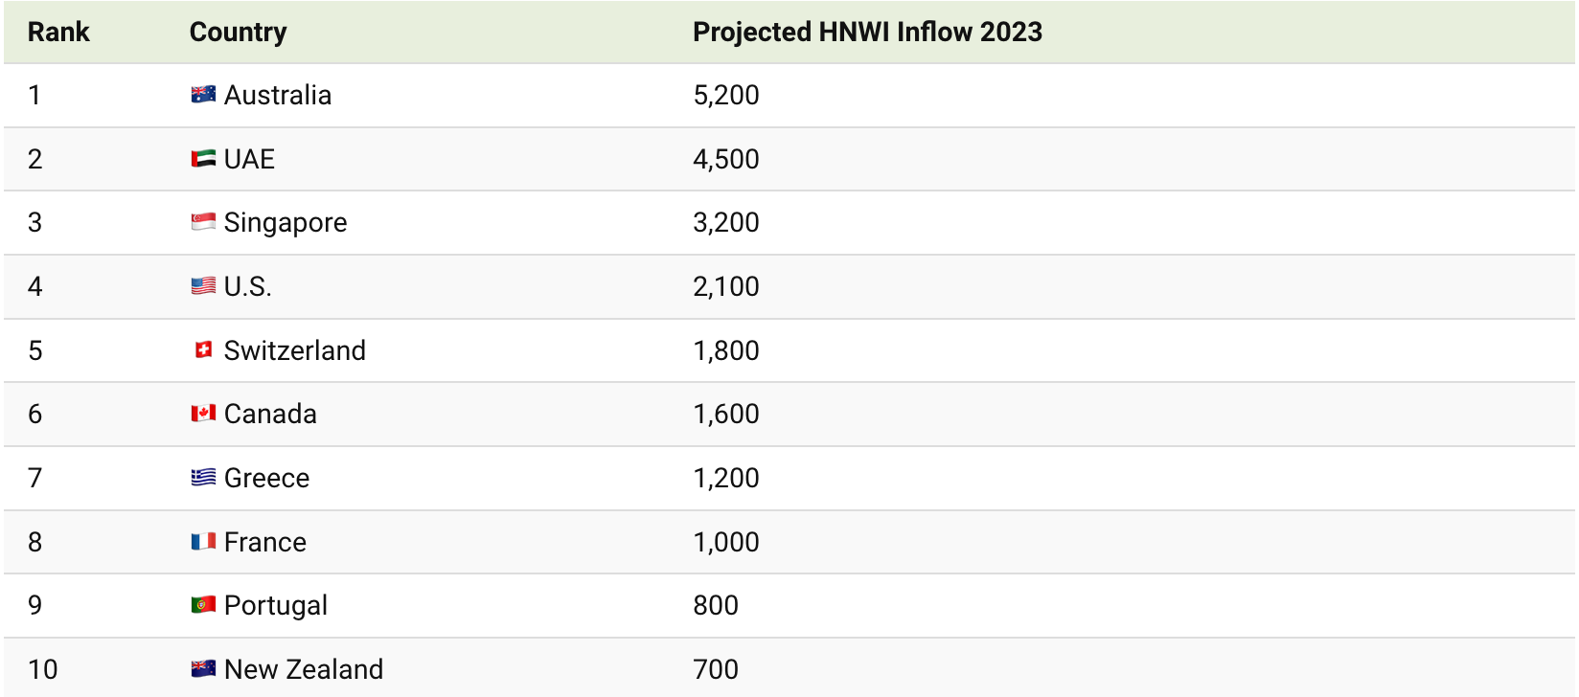Screen dimensions: 1579x697
Task: Select the Australia country name
Action: pos(278,95)
